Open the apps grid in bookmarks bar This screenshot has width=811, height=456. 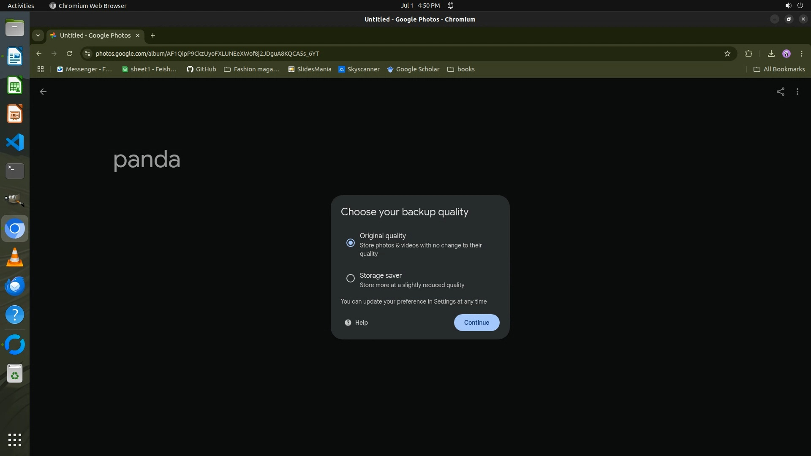[41, 69]
